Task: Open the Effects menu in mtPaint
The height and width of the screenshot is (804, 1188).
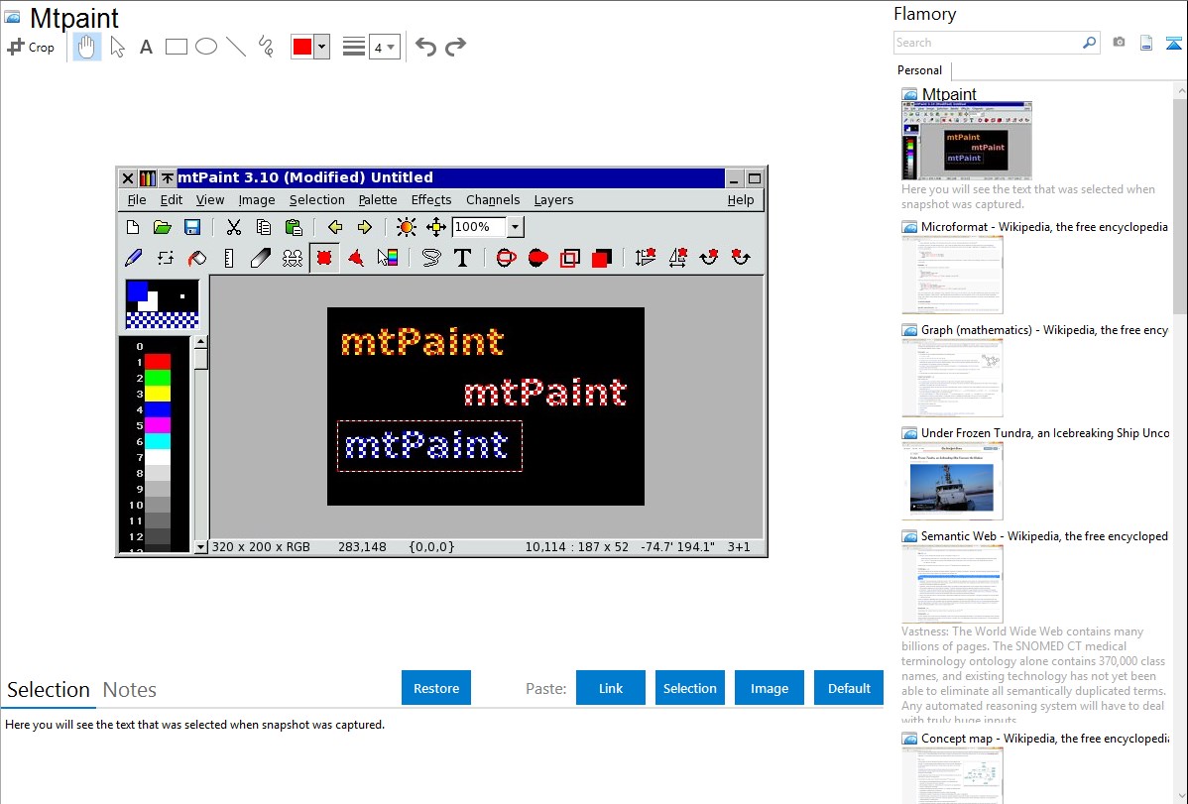Action: click(431, 200)
